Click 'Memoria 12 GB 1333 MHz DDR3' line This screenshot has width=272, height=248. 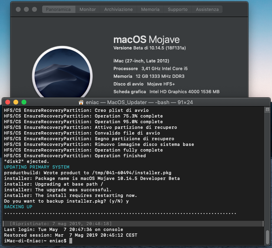click(149, 76)
